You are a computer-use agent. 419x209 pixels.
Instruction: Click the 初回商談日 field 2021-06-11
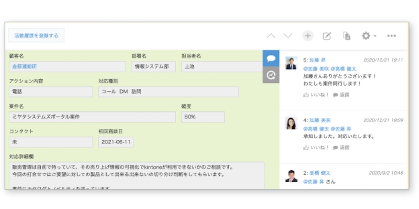pos(116,142)
